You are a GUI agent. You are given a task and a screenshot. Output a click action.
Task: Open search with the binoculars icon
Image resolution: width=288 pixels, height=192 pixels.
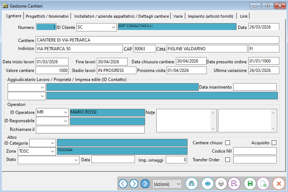[x=192, y=184]
